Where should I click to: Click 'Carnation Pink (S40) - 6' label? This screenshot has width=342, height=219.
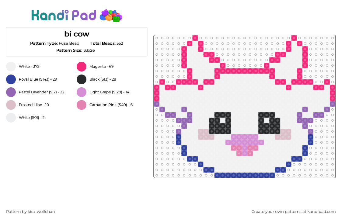tap(111, 105)
